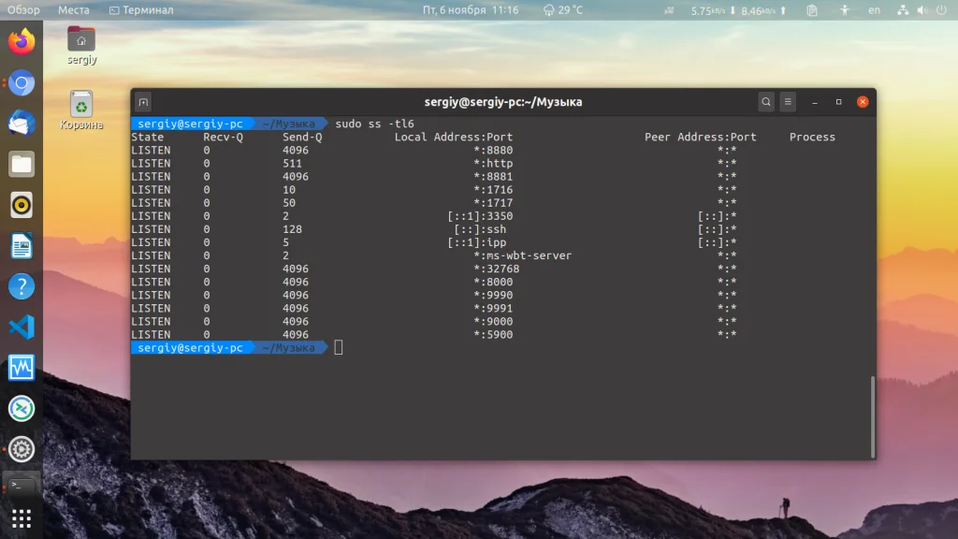This screenshot has height=539, width=958.
Task: Open the Места menu in top bar
Action: pyautogui.click(x=74, y=10)
